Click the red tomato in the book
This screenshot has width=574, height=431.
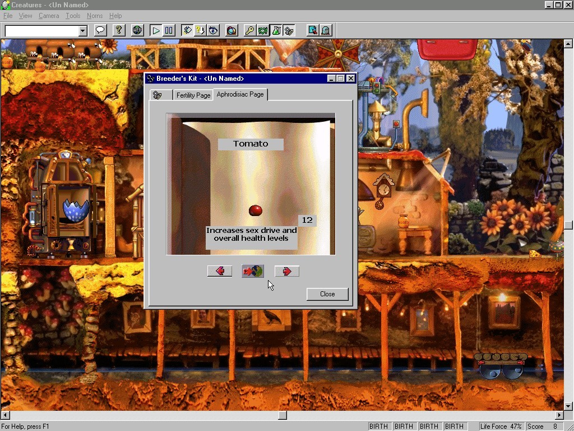point(255,210)
